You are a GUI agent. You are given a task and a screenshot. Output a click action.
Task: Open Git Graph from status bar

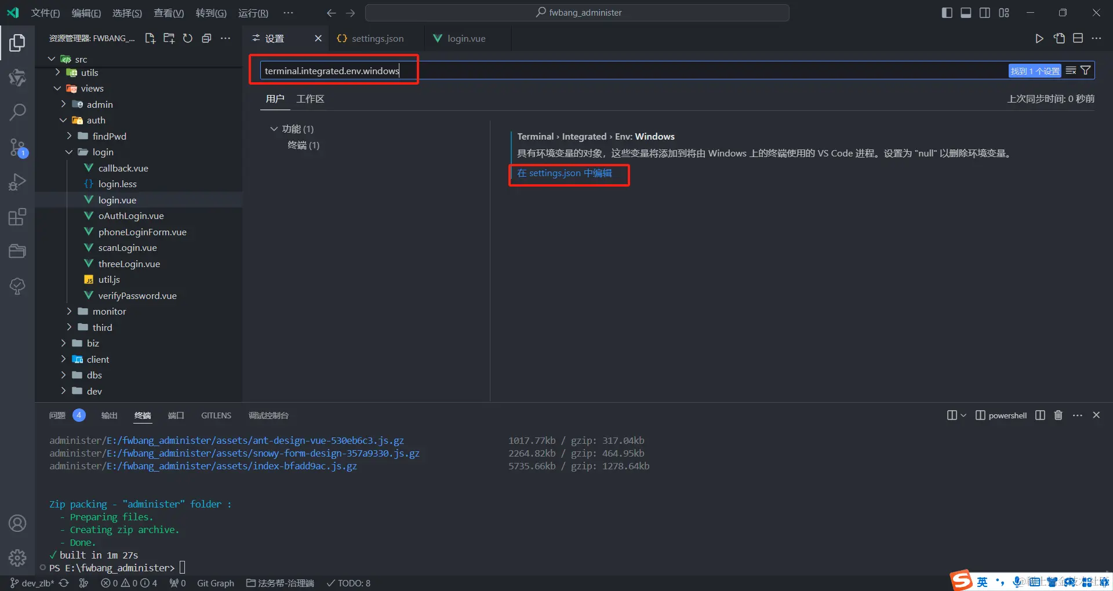(x=216, y=583)
